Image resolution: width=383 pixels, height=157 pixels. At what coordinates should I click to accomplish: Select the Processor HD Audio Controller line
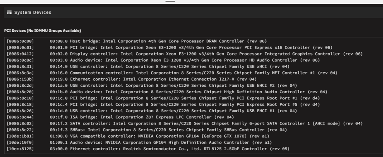click(x=163, y=60)
